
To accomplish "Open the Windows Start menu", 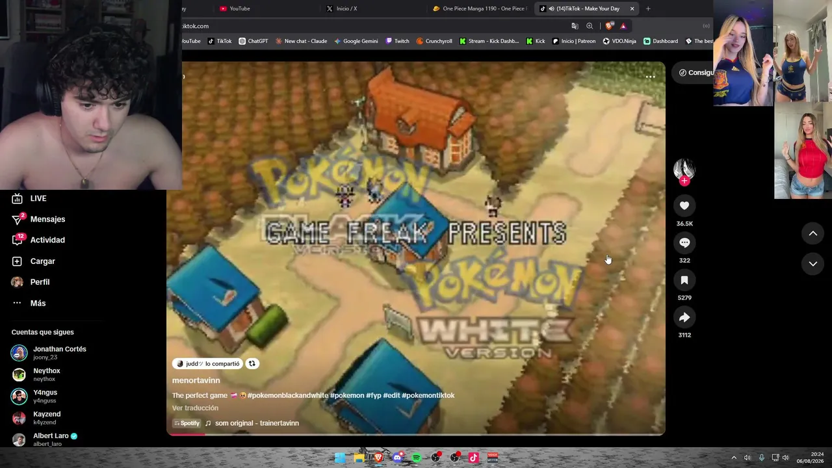I will [340, 458].
